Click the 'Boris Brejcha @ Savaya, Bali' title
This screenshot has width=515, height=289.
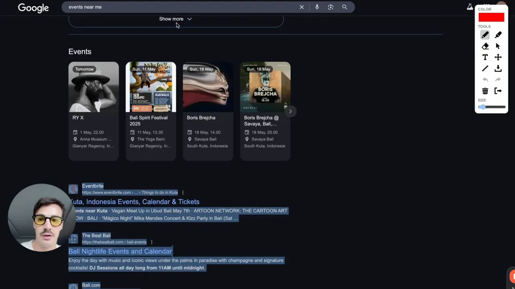click(261, 121)
